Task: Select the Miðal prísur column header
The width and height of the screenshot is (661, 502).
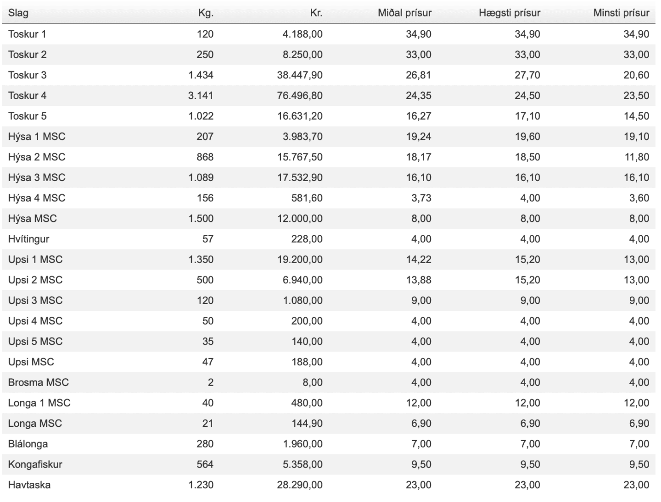Action: 404,13
